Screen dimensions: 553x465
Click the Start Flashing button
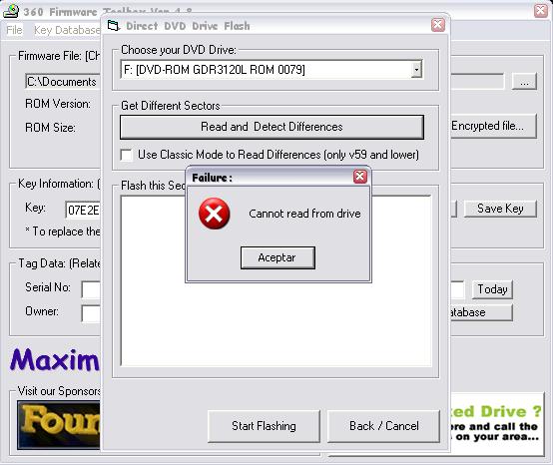pos(264,426)
